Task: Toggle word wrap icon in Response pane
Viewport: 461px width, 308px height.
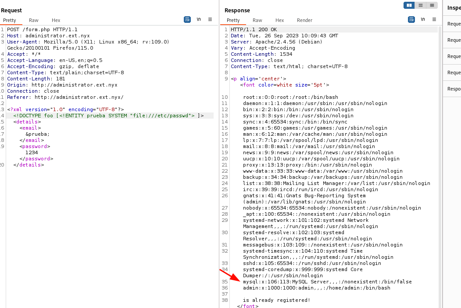Action: (411, 19)
